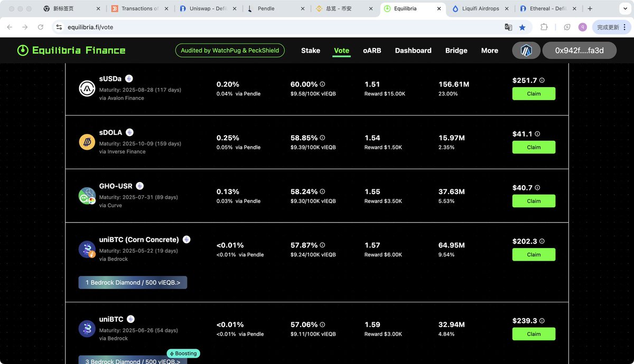Open Chrome translate page icon

[x=508, y=27]
